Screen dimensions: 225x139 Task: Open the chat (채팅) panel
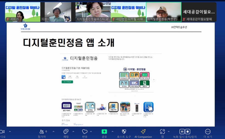(66, 131)
